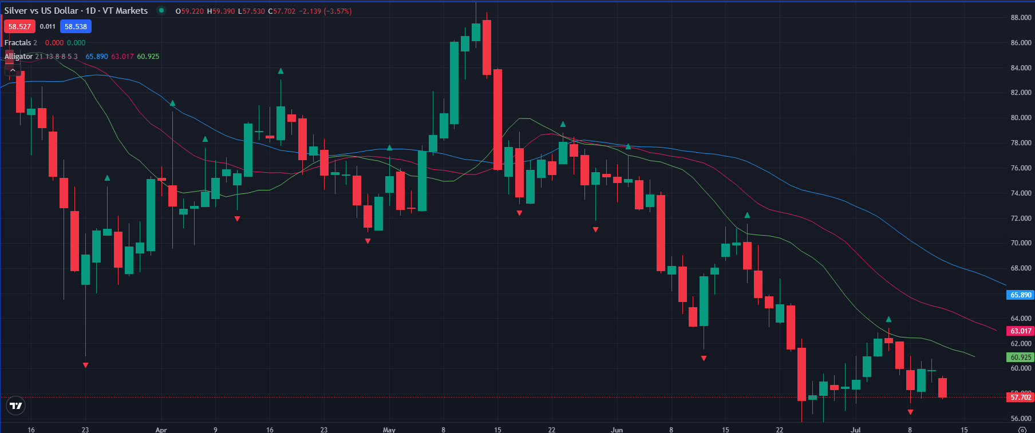Screen dimensions: 1035x433
Task: Select the red down-fractal arrow below the March 23 wick
Action: pos(85,365)
